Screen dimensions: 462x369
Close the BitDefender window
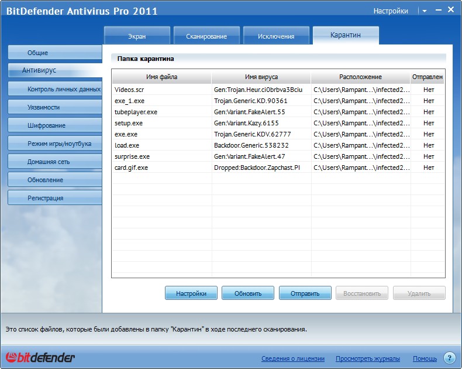coord(451,9)
